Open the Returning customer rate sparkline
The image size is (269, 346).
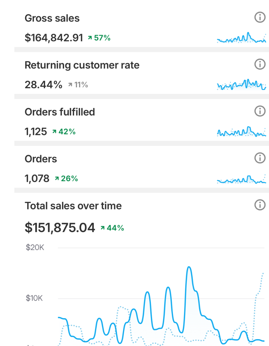click(241, 85)
